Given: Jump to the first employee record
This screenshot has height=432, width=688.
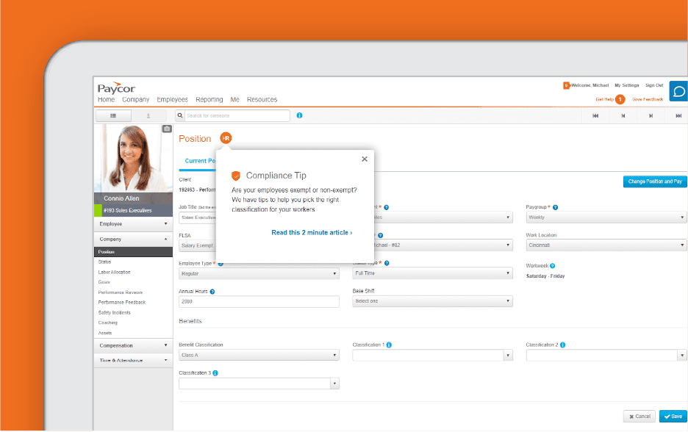Looking at the screenshot, I should (595, 115).
